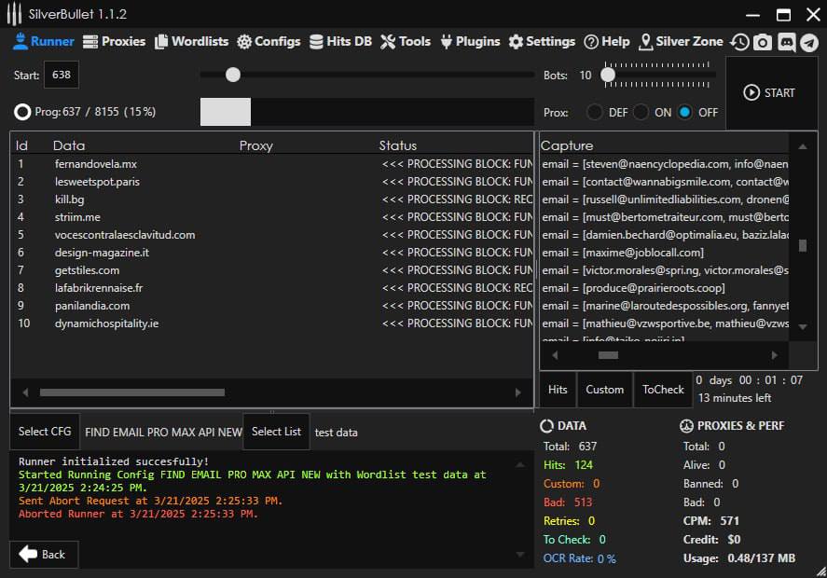Screen dimensions: 827x578
Task: Click the Select CFG button
Action: click(x=44, y=432)
